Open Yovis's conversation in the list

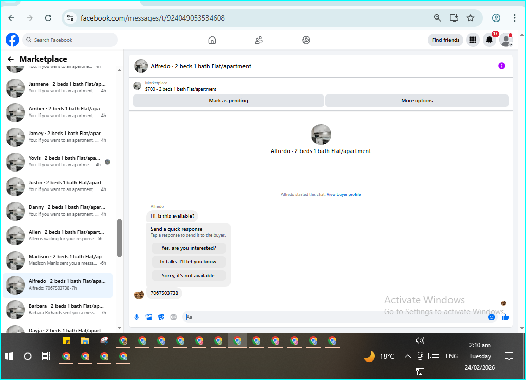click(58, 161)
